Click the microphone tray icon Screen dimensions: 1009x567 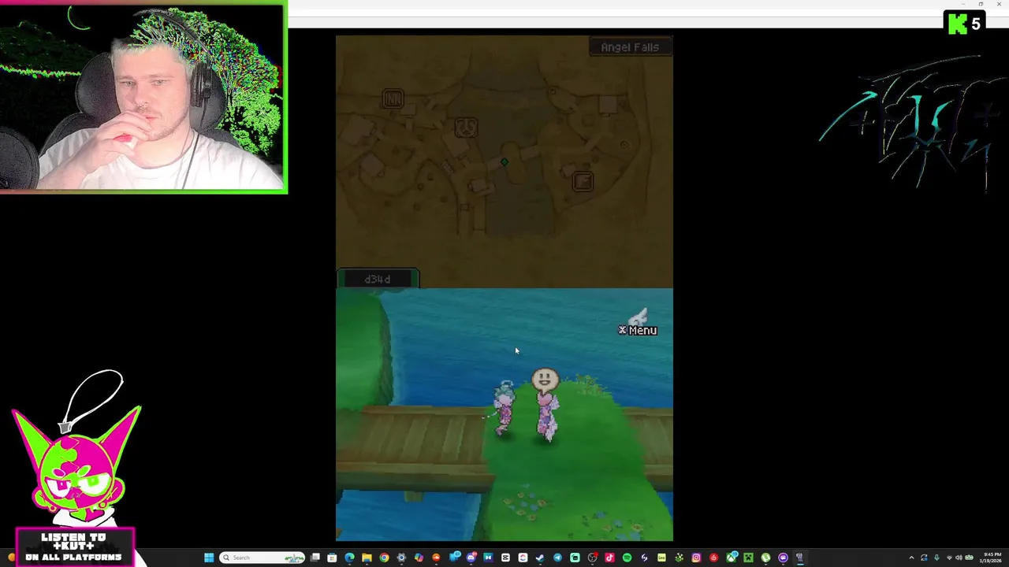click(936, 558)
